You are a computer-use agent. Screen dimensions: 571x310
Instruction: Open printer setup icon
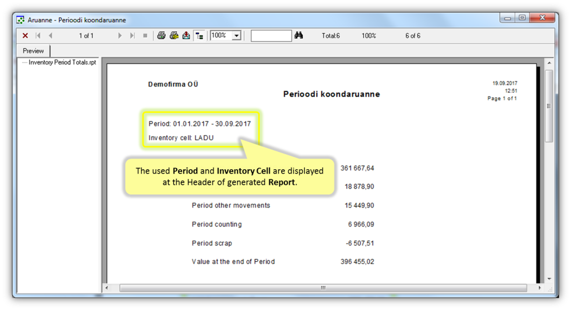(174, 36)
